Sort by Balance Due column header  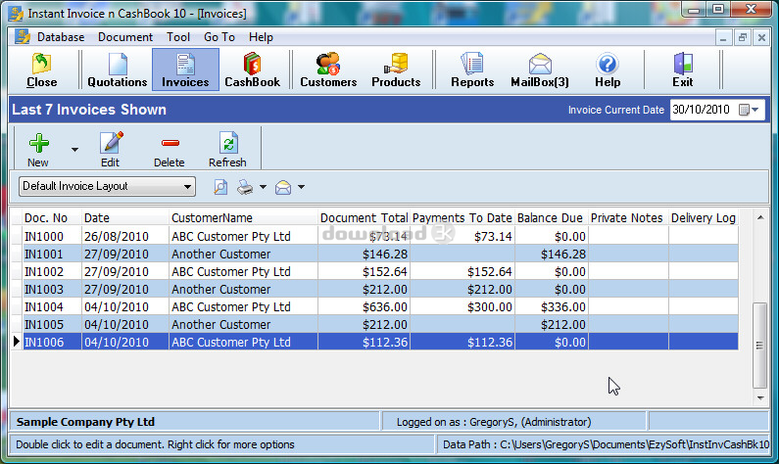click(552, 218)
